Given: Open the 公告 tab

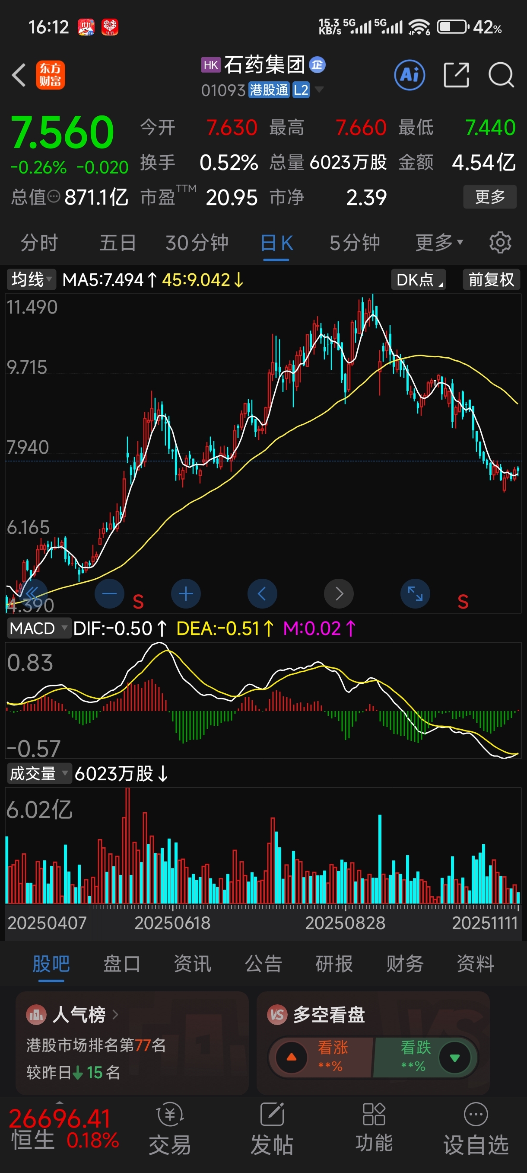Looking at the screenshot, I should [x=263, y=964].
